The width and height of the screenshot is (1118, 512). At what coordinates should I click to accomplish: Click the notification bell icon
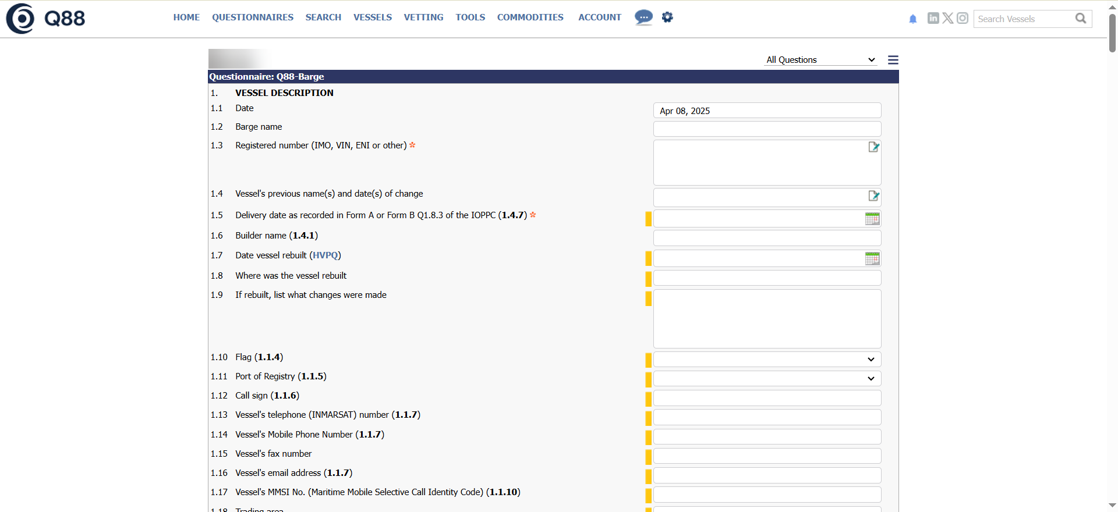tap(912, 19)
